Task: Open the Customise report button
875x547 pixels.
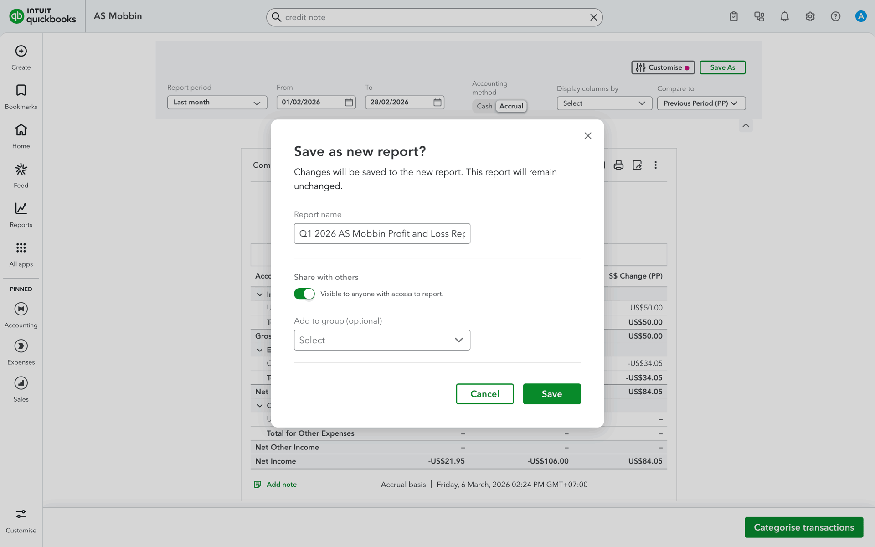Action: click(x=663, y=67)
